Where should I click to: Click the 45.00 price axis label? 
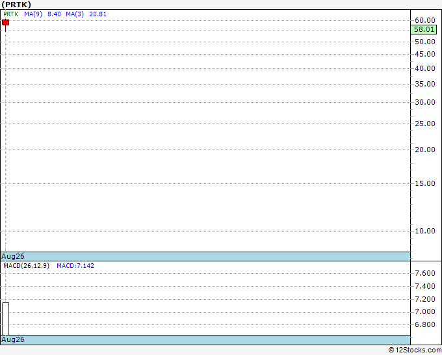[425, 54]
